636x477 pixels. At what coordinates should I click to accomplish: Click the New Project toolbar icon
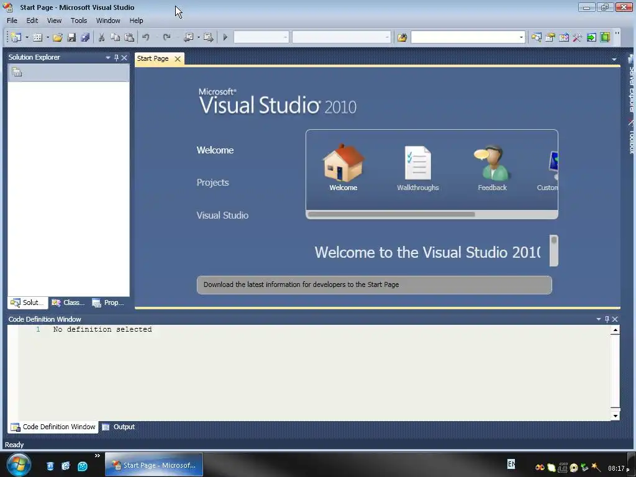(x=16, y=37)
